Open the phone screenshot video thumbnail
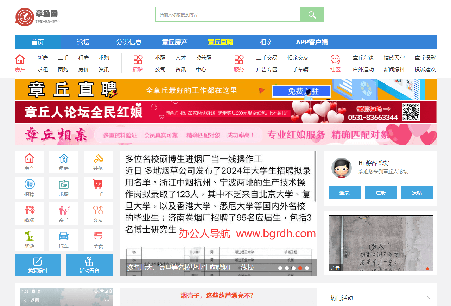This screenshot has height=306, width=451. (66, 297)
